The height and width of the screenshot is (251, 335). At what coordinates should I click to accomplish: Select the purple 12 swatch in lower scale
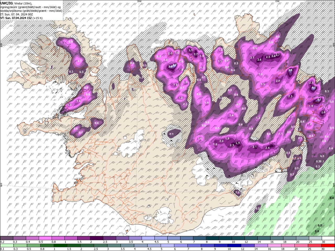pyautogui.click(x=248, y=246)
